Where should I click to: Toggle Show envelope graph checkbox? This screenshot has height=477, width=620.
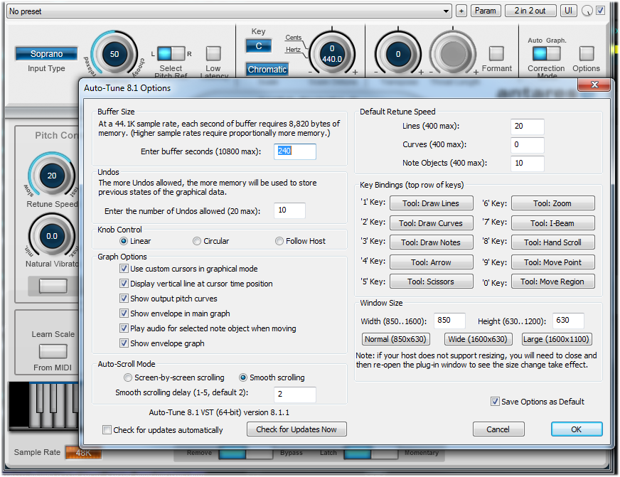[124, 343]
